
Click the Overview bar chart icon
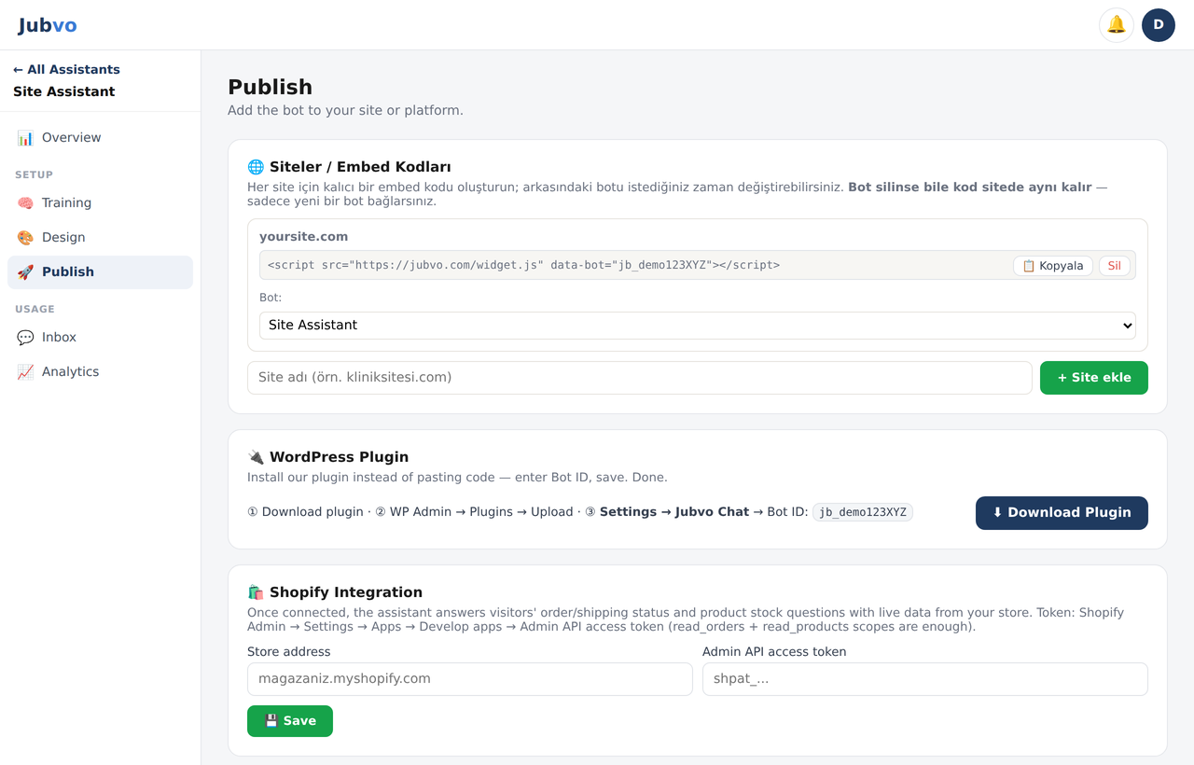[x=25, y=138]
